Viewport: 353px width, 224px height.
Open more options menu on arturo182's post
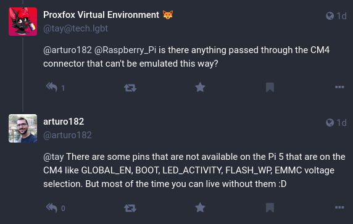click(339, 207)
